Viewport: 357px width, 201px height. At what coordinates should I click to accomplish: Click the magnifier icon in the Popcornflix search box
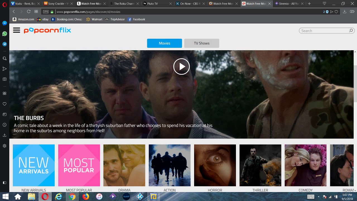tap(351, 31)
